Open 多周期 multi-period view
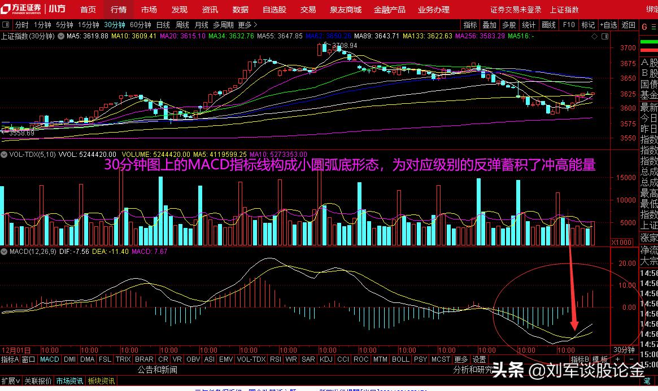Image resolution: width=658 pixels, height=391 pixels. pos(223,25)
